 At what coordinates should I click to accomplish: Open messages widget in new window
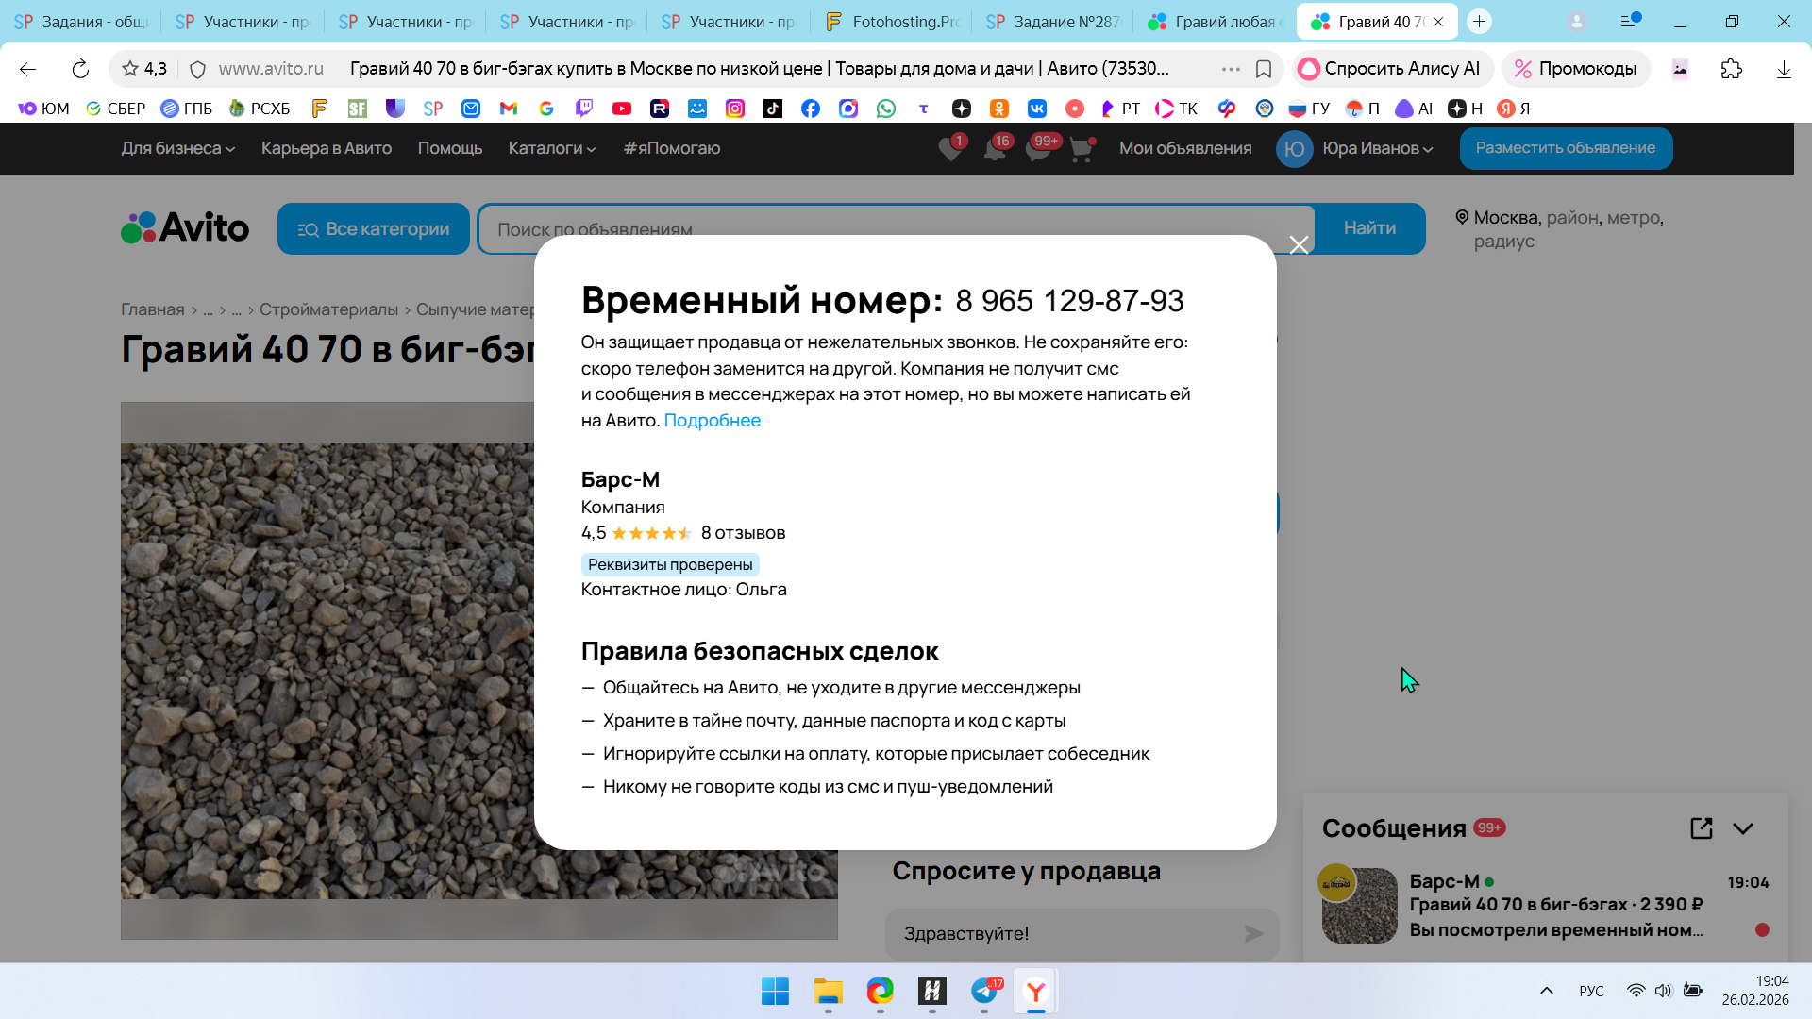(1701, 828)
